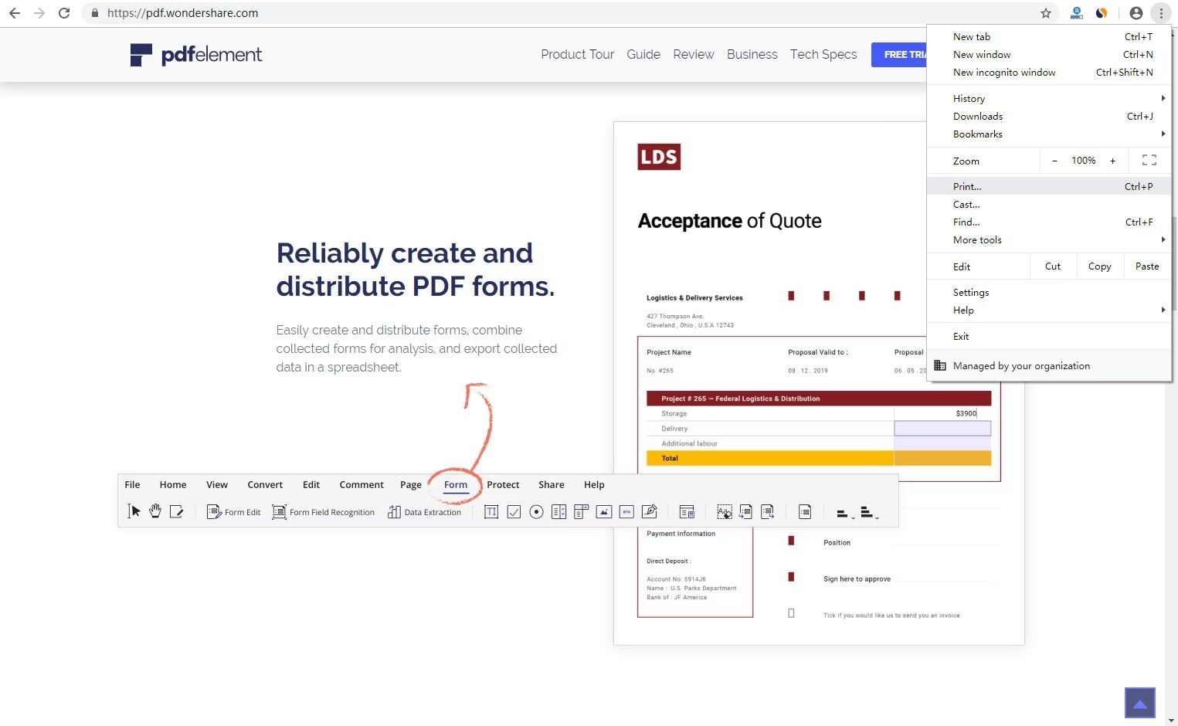Click the scroll-to-top arrow button

tap(1139, 703)
